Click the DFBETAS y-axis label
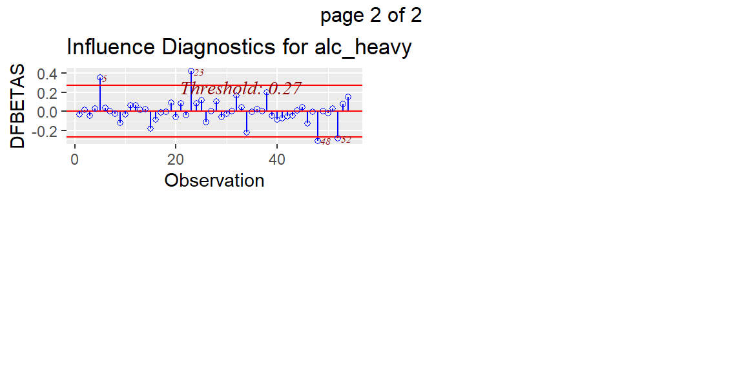The width and height of the screenshot is (744, 372). [17, 107]
